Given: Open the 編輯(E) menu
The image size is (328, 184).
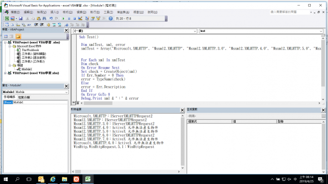Looking at the screenshot, I should click(28, 12).
